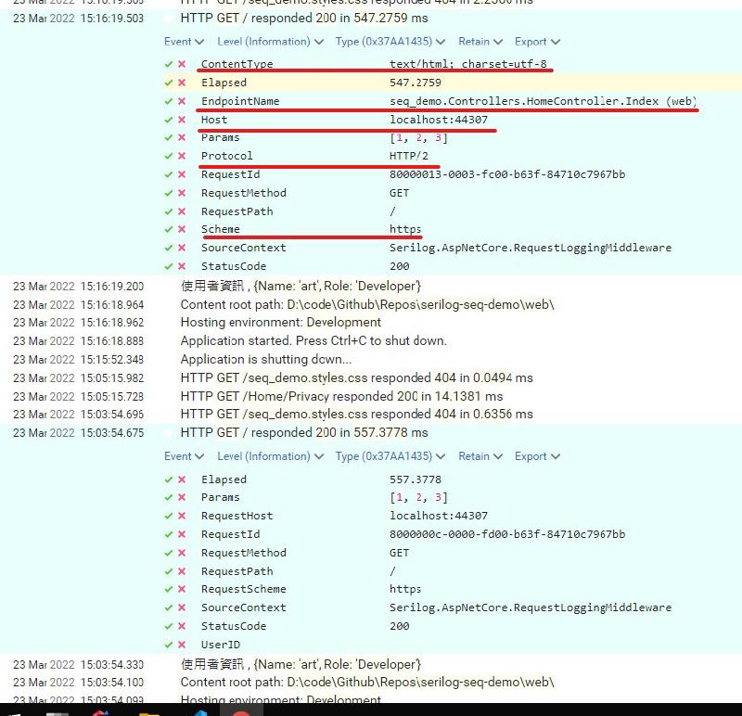Image resolution: width=742 pixels, height=716 pixels.
Task: Expand Level (Information) dropdown in 557.3778 ms event
Action: (270, 456)
